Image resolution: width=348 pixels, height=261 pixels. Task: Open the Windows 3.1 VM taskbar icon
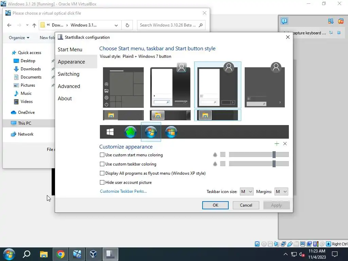tap(77, 254)
